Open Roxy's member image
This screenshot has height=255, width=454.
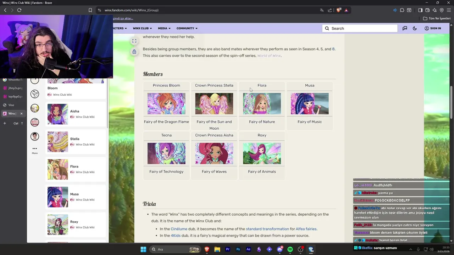coord(262,153)
